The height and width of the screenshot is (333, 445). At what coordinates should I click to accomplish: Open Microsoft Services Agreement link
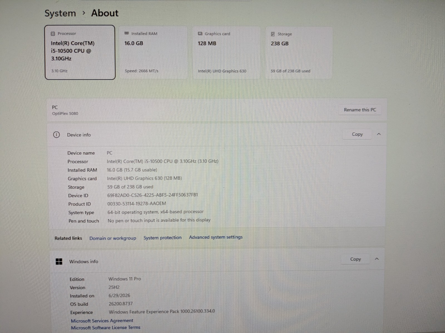[102, 321]
